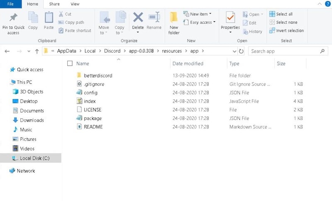
Task: Expand the Properties dropdown arrow
Action: tap(230, 32)
